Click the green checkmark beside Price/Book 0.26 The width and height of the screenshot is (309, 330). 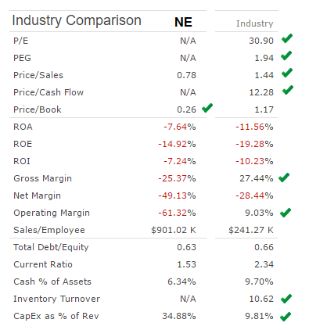click(207, 108)
